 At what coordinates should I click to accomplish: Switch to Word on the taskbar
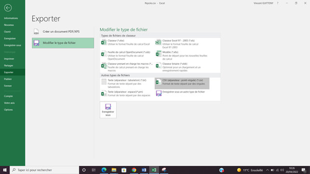[x=144, y=170]
